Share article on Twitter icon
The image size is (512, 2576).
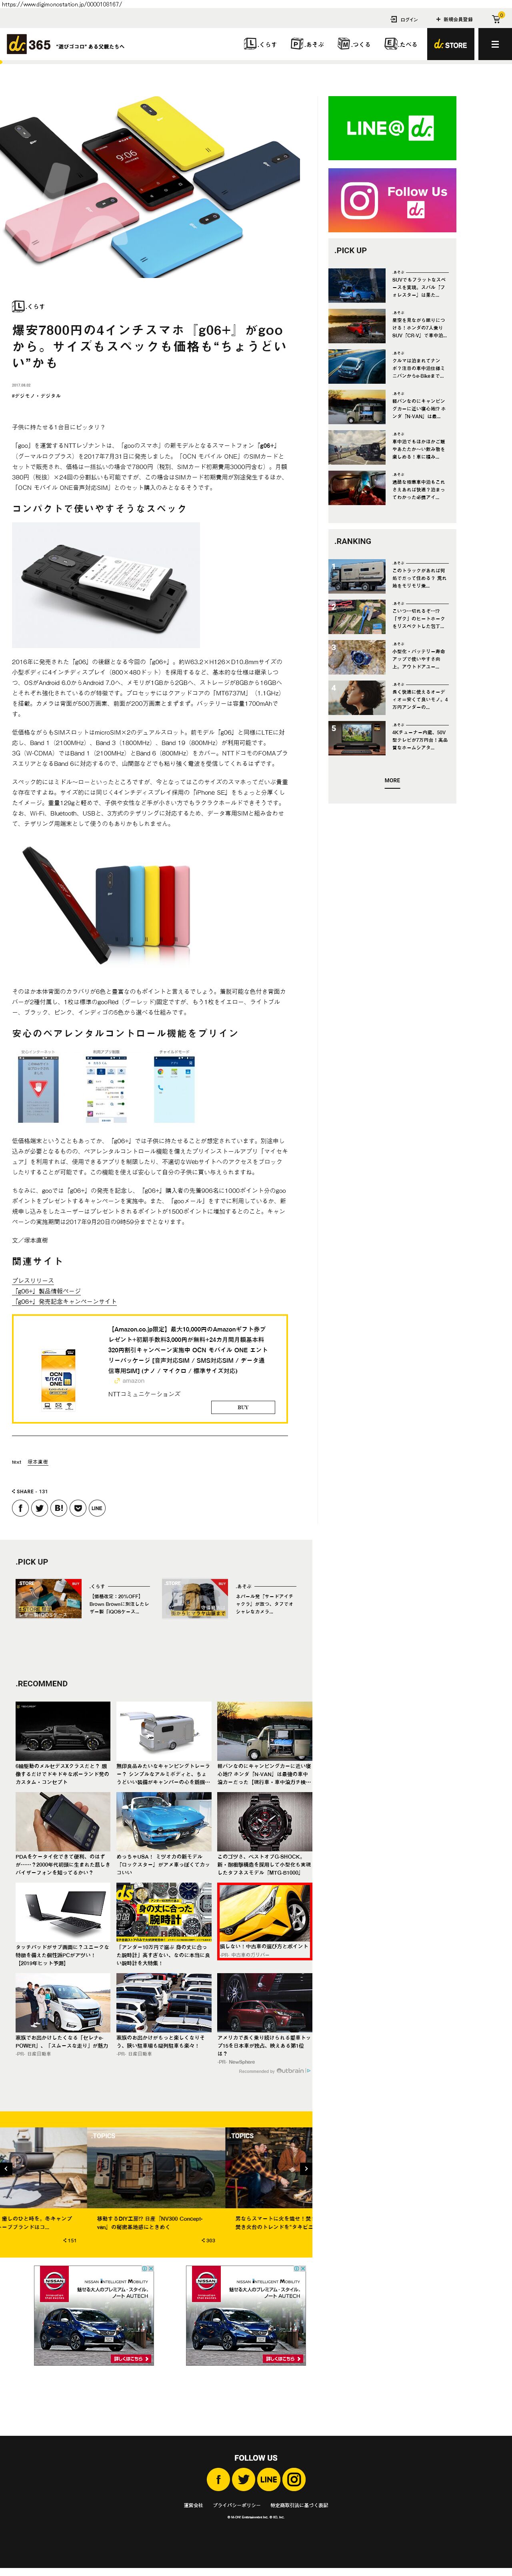(x=40, y=1508)
